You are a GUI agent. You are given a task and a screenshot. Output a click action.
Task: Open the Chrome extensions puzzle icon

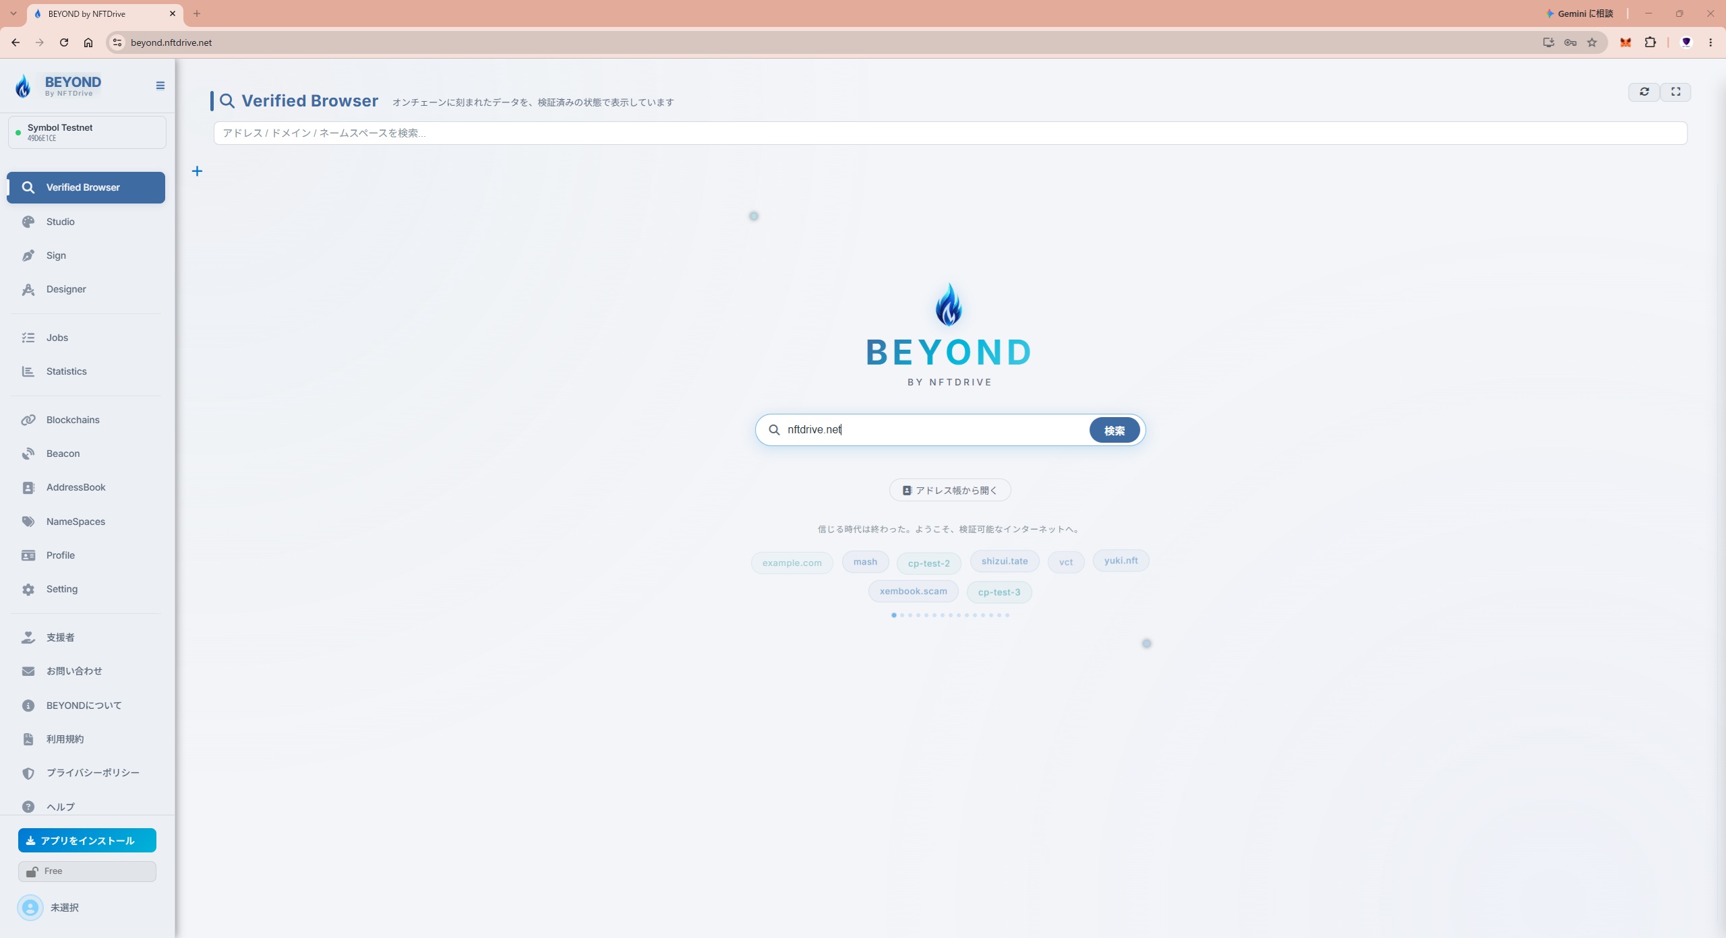[1650, 42]
